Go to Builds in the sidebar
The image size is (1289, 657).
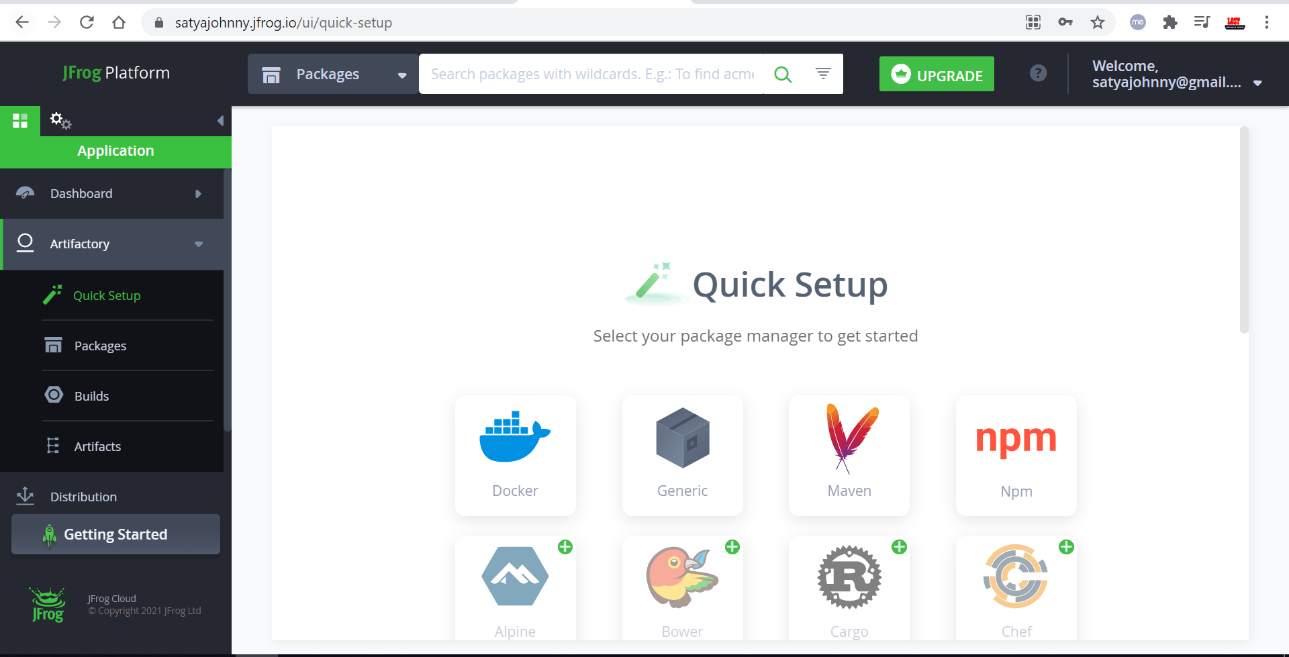[92, 396]
